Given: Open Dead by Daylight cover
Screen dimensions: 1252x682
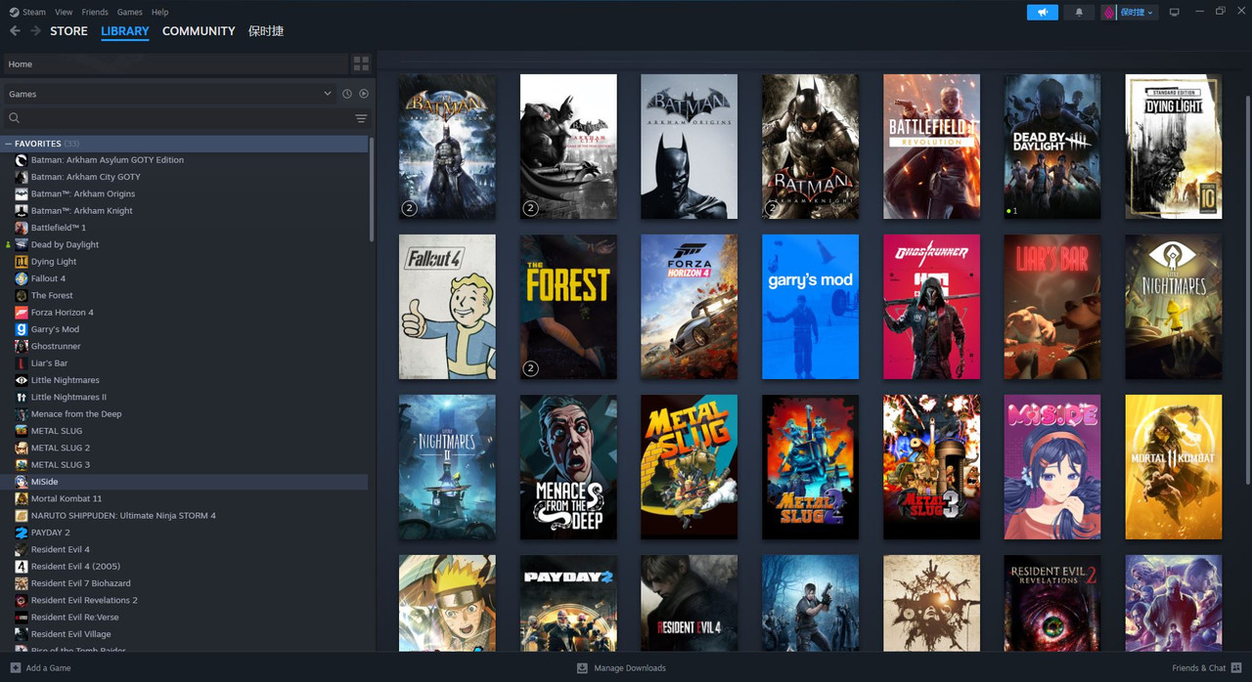Looking at the screenshot, I should click(1052, 147).
